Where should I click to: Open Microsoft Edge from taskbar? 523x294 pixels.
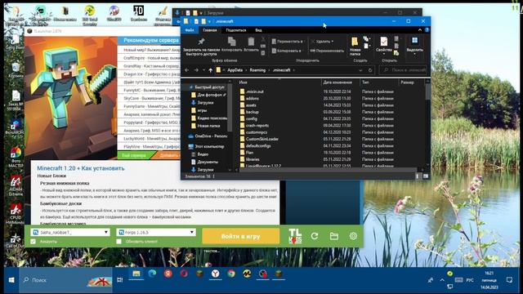pyautogui.click(x=152, y=274)
